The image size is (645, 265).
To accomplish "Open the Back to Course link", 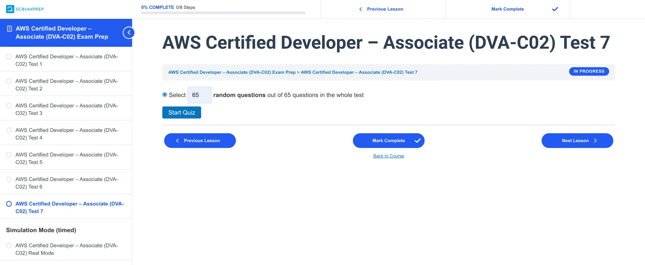I will pos(389,156).
